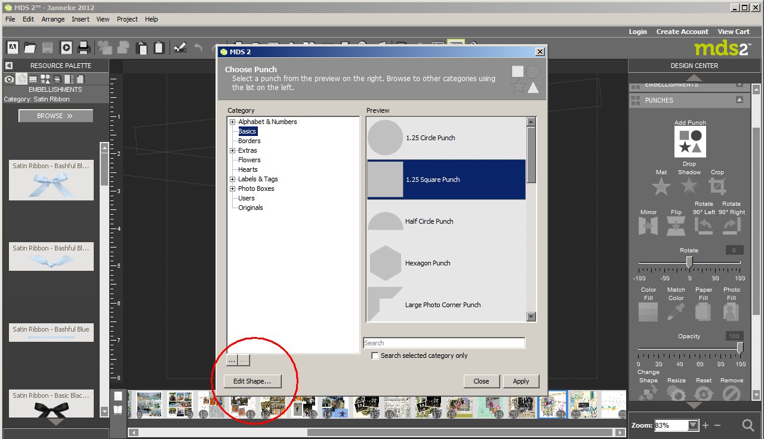Expand the Alphabet & Numbers category
This screenshot has height=439, width=764.
tap(233, 122)
